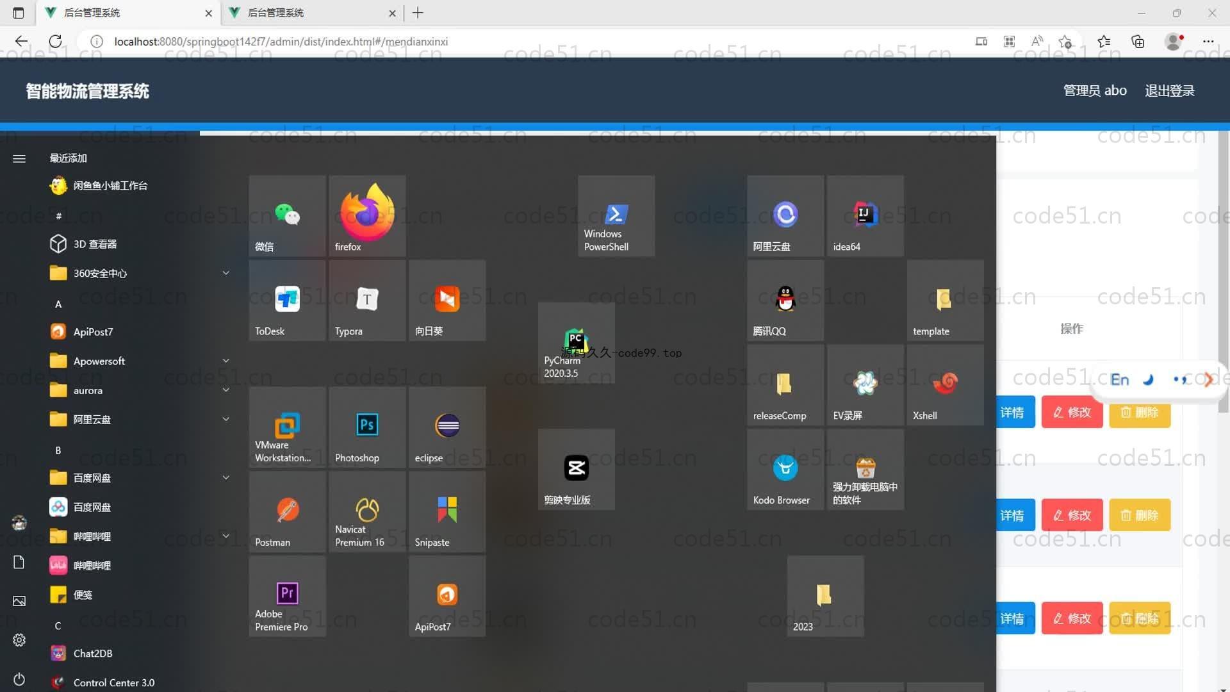Viewport: 1230px width, 692px height.
Task: Expand the Apowersoft folder
Action: [x=140, y=361]
